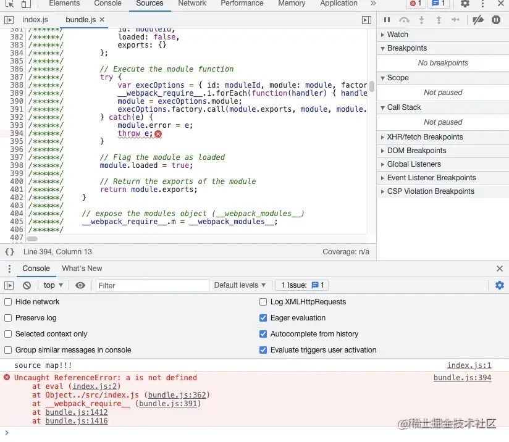Click the red error marker on line 394
The width and height of the screenshot is (509, 442).
tap(158, 134)
